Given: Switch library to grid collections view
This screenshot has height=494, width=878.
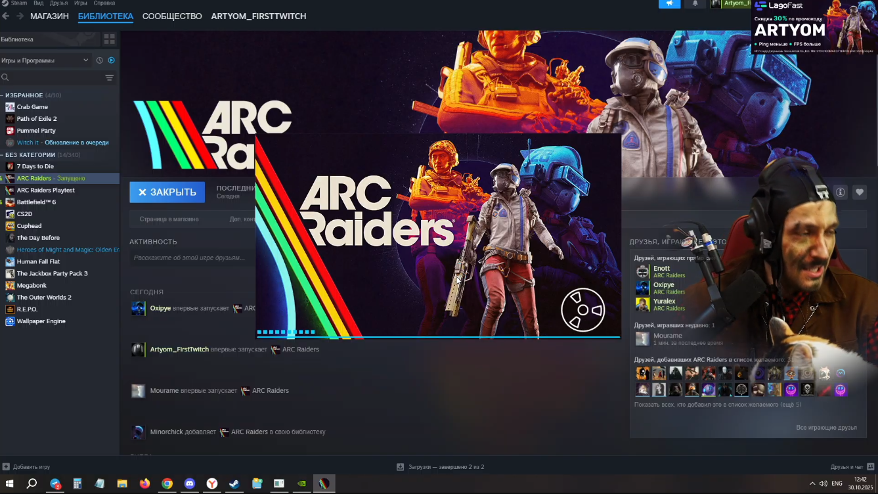Looking at the screenshot, I should click(109, 39).
